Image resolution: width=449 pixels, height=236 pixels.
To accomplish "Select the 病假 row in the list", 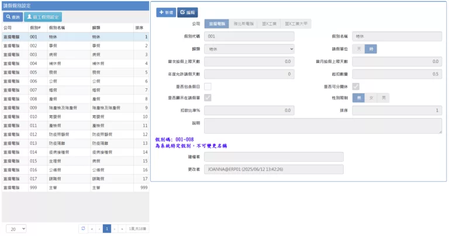I will coord(75,54).
